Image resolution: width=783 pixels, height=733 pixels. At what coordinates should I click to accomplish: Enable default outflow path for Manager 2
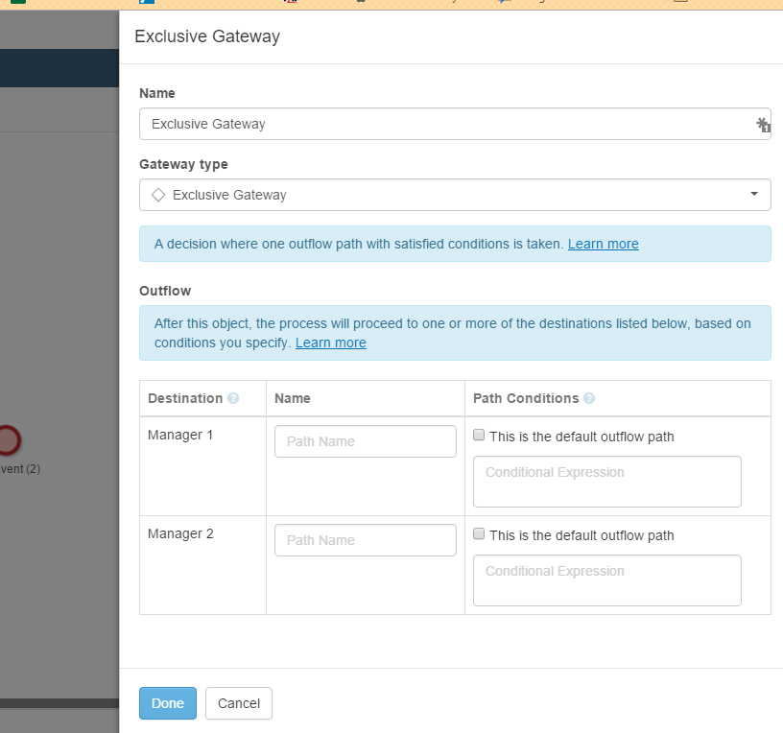point(479,534)
